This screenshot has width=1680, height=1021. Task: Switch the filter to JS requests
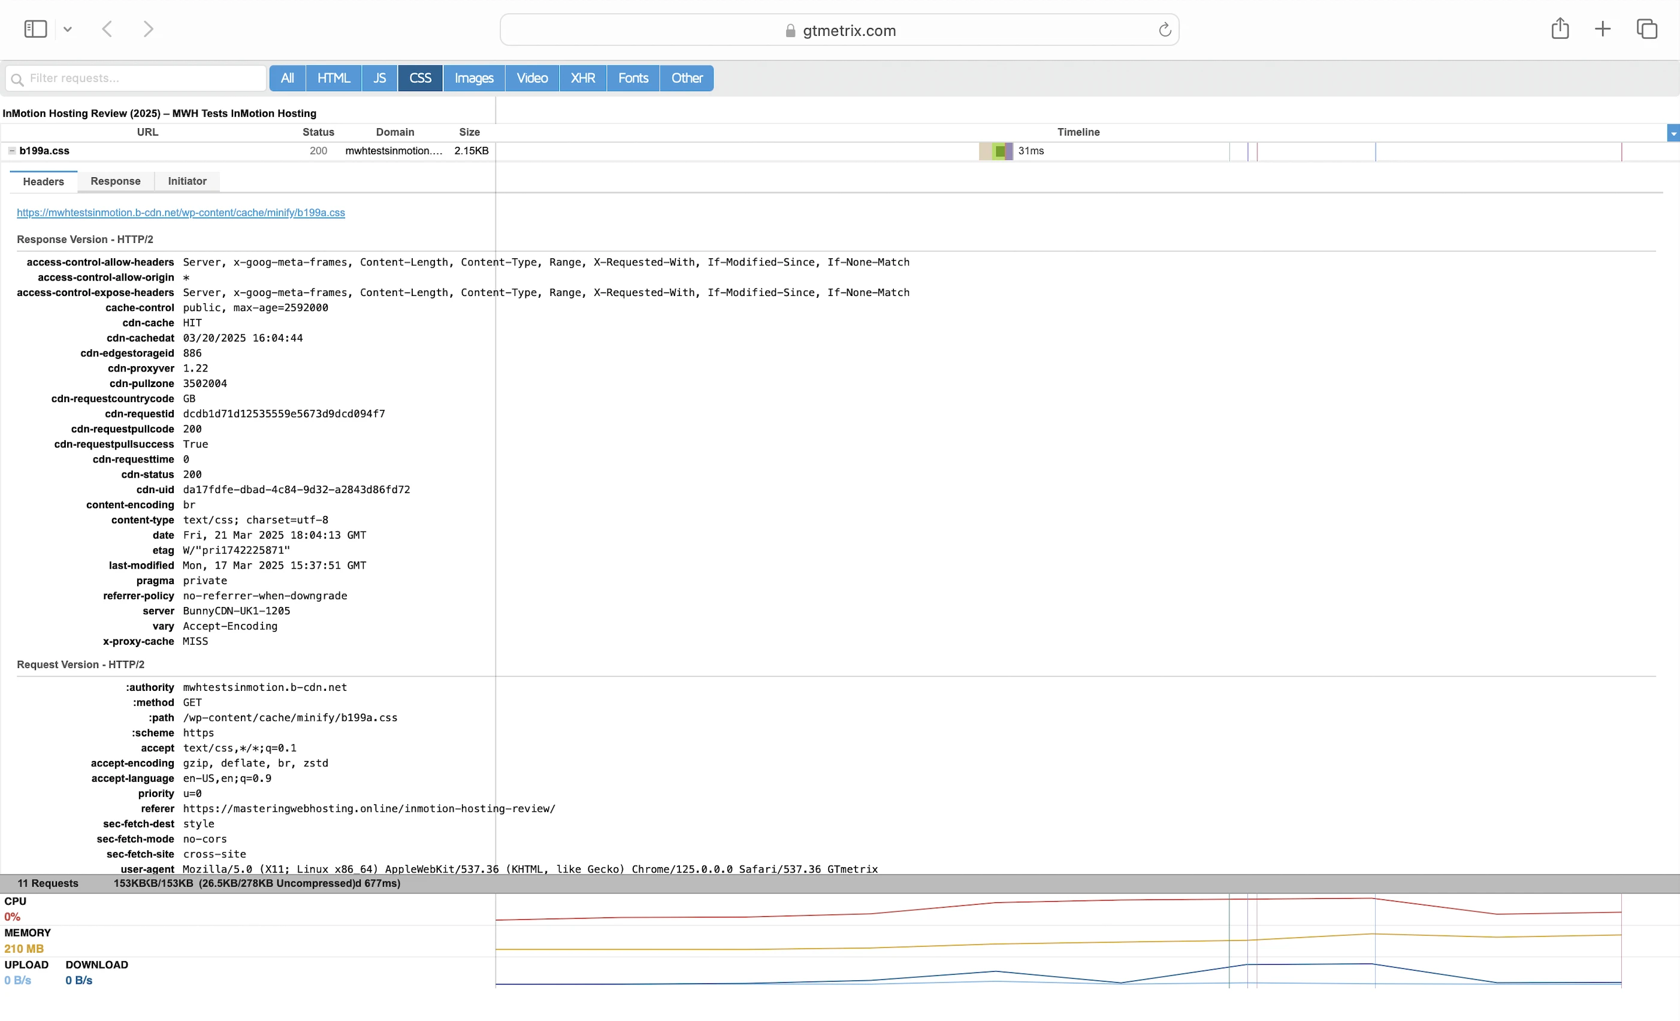coord(379,78)
